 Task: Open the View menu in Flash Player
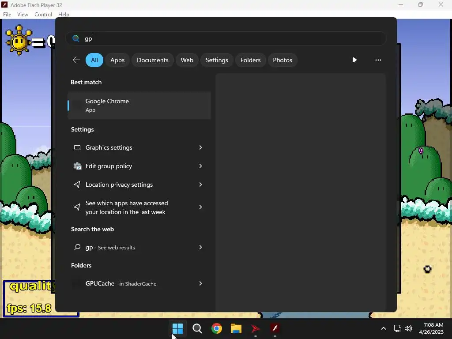pos(23,15)
